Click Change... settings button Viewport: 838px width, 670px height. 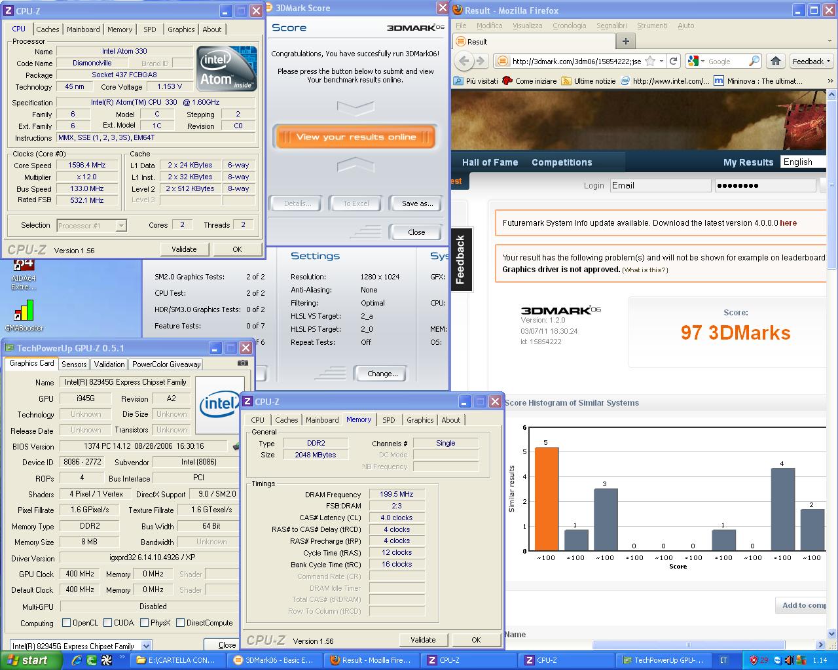(382, 374)
